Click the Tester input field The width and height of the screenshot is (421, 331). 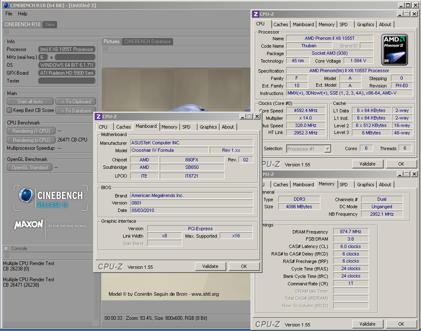click(67, 81)
